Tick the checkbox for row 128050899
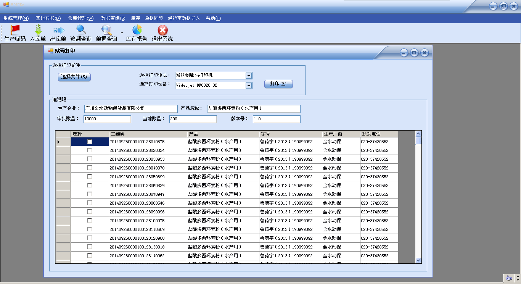The image size is (521, 284). click(x=90, y=177)
